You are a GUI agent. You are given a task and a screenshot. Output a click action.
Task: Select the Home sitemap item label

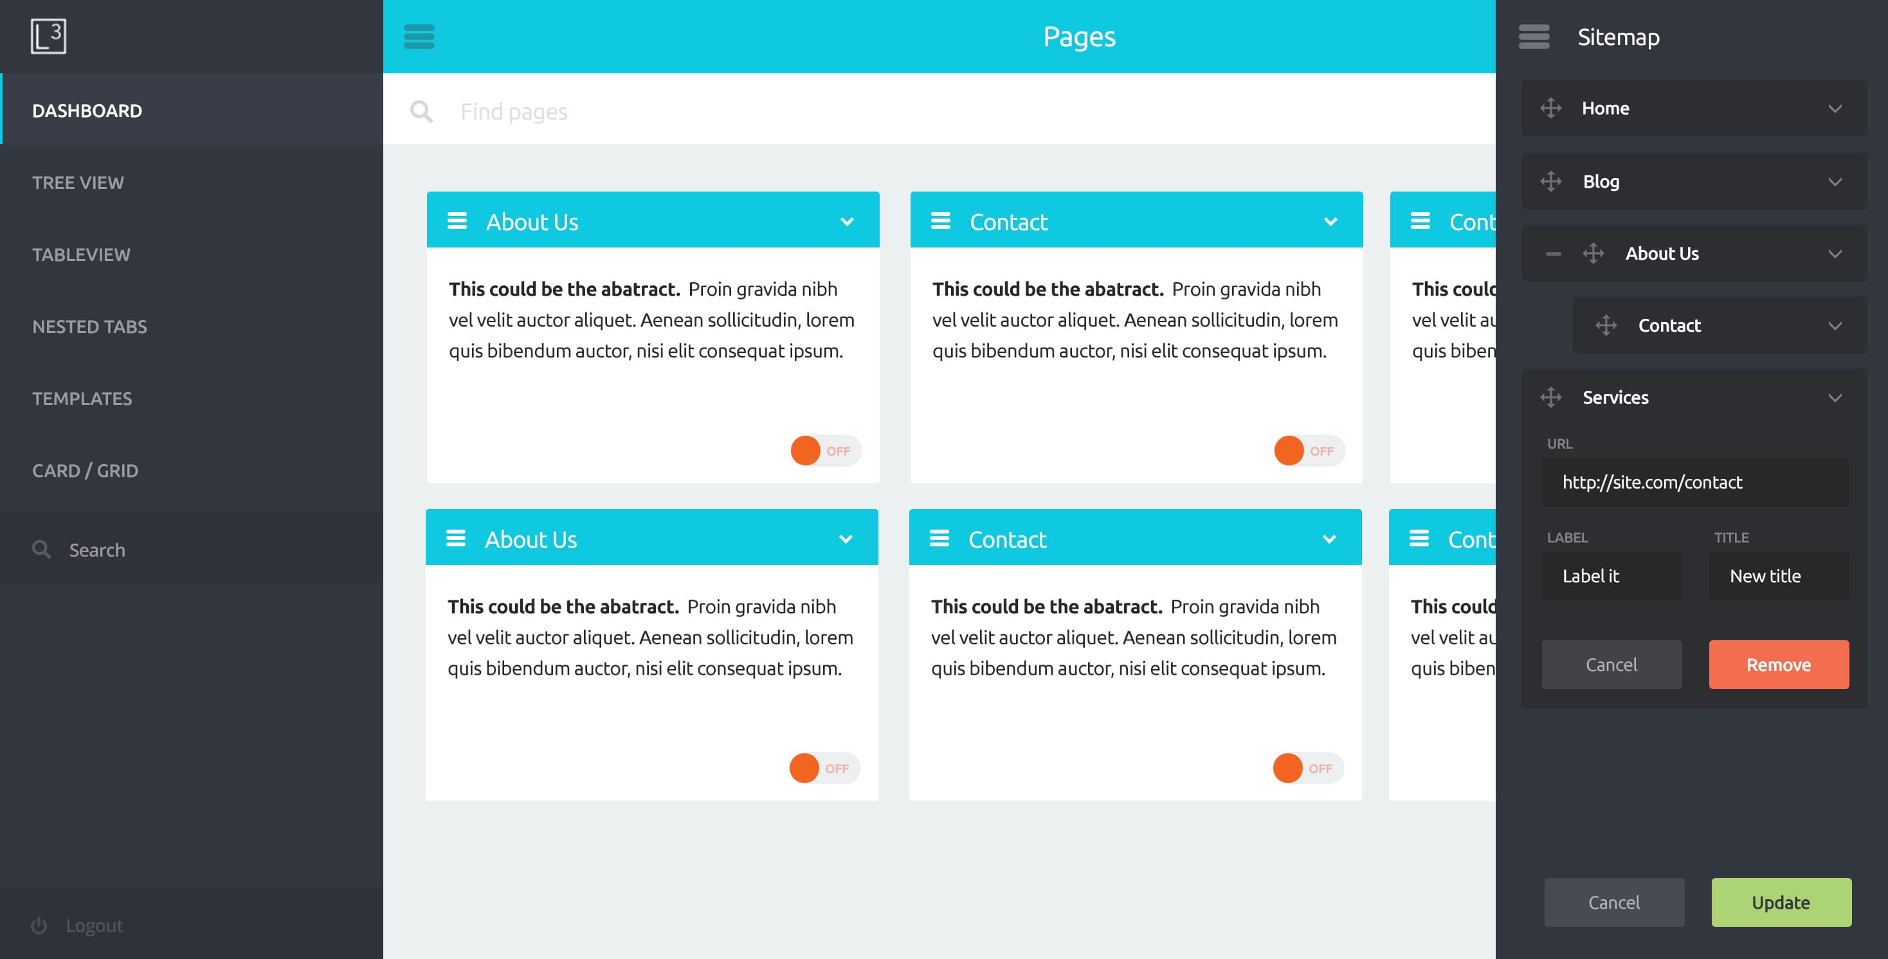click(x=1605, y=109)
